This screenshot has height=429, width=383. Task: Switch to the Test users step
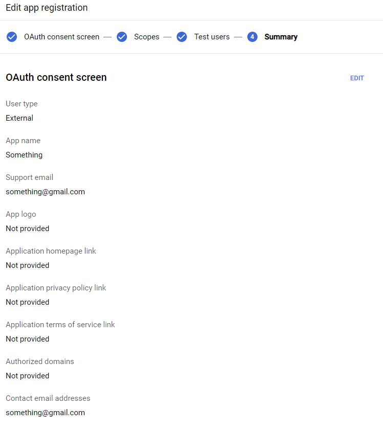click(x=212, y=37)
